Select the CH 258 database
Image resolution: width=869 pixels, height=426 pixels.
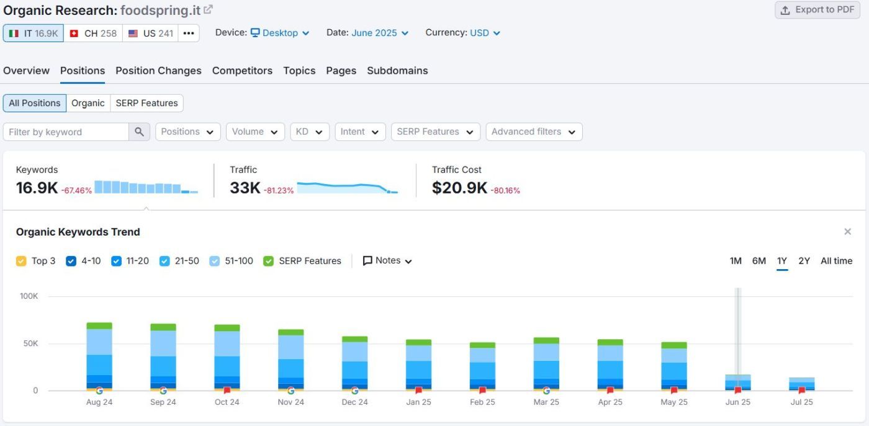(x=93, y=33)
